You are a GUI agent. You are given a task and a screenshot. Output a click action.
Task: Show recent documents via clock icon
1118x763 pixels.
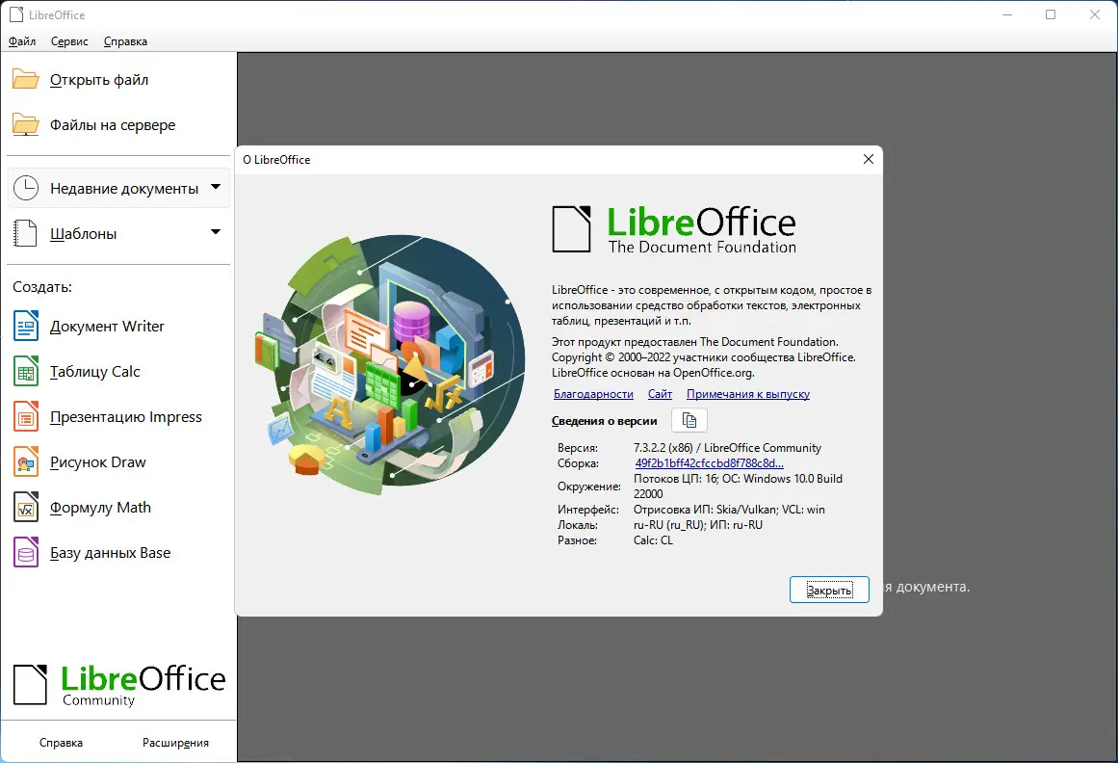click(x=26, y=187)
